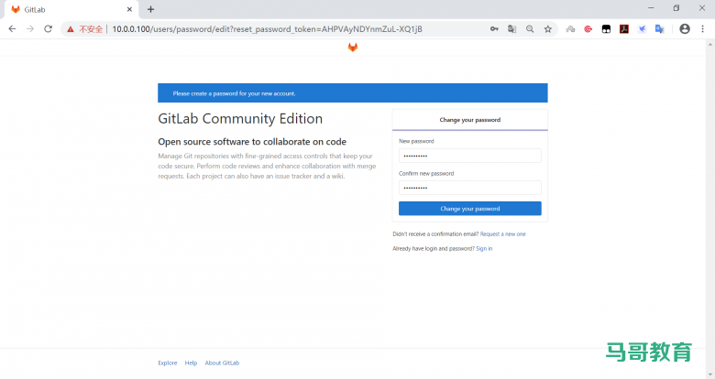This screenshot has width=715, height=379.
Task: Click the scrollbar down arrow
Action: pyautogui.click(x=710, y=374)
